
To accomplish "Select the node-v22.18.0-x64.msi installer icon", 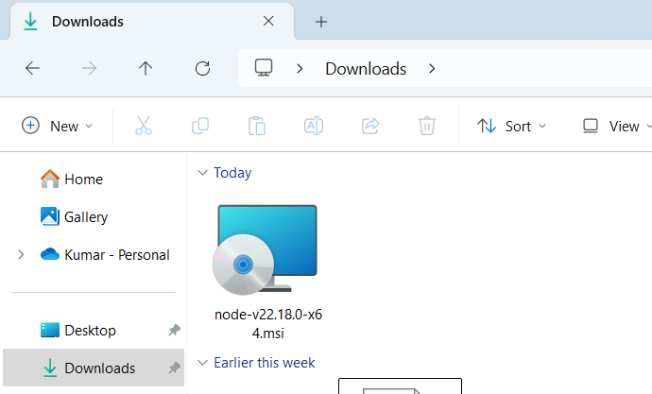I will (265, 249).
